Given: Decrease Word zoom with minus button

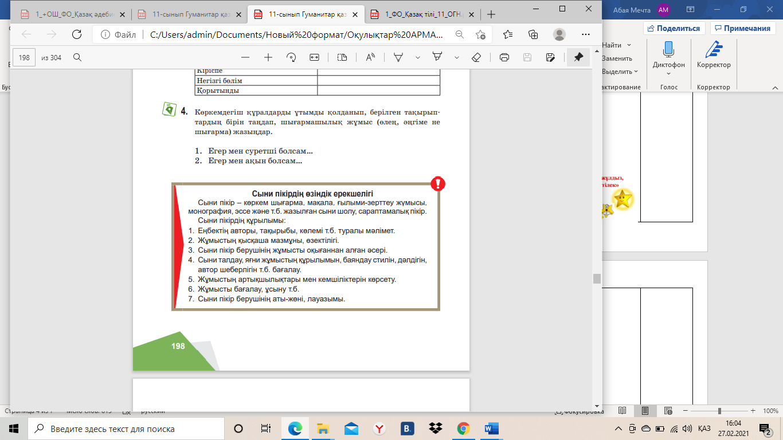Looking at the screenshot, I should coord(686,411).
